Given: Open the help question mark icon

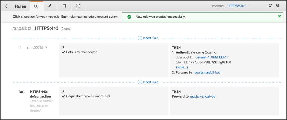Looking at the screenshot, I should point(278,6).
